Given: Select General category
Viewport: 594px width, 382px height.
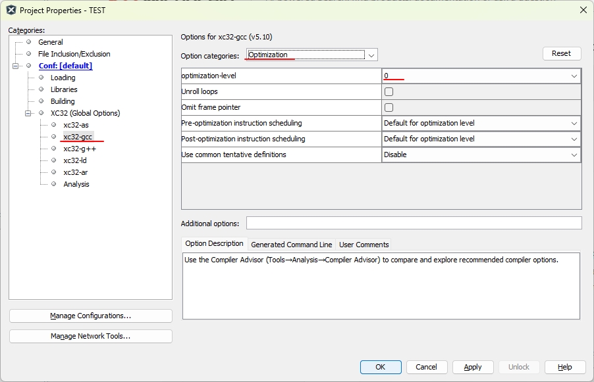Looking at the screenshot, I should click(x=51, y=42).
